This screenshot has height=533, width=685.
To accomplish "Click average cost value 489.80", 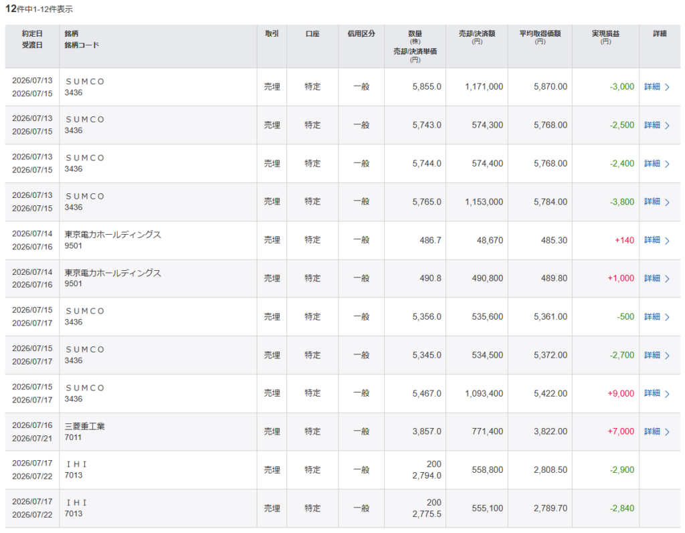I will (554, 278).
